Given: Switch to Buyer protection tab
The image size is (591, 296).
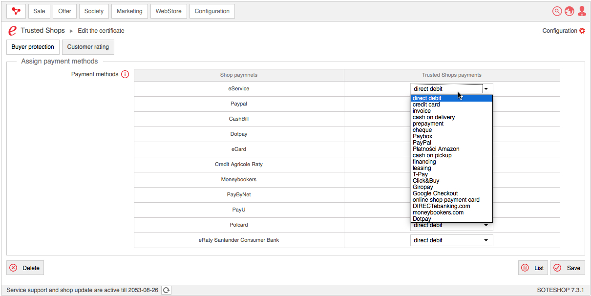Looking at the screenshot, I should coord(33,47).
